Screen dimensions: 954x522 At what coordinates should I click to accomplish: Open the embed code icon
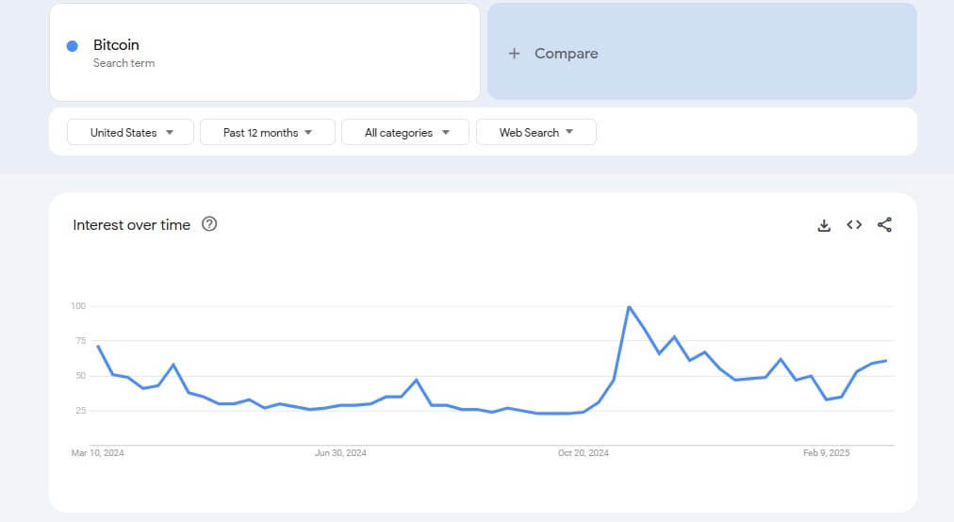click(x=854, y=225)
